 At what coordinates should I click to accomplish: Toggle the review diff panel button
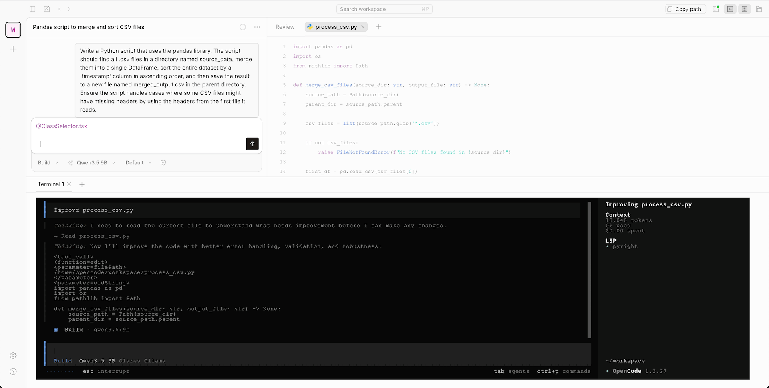(x=745, y=9)
